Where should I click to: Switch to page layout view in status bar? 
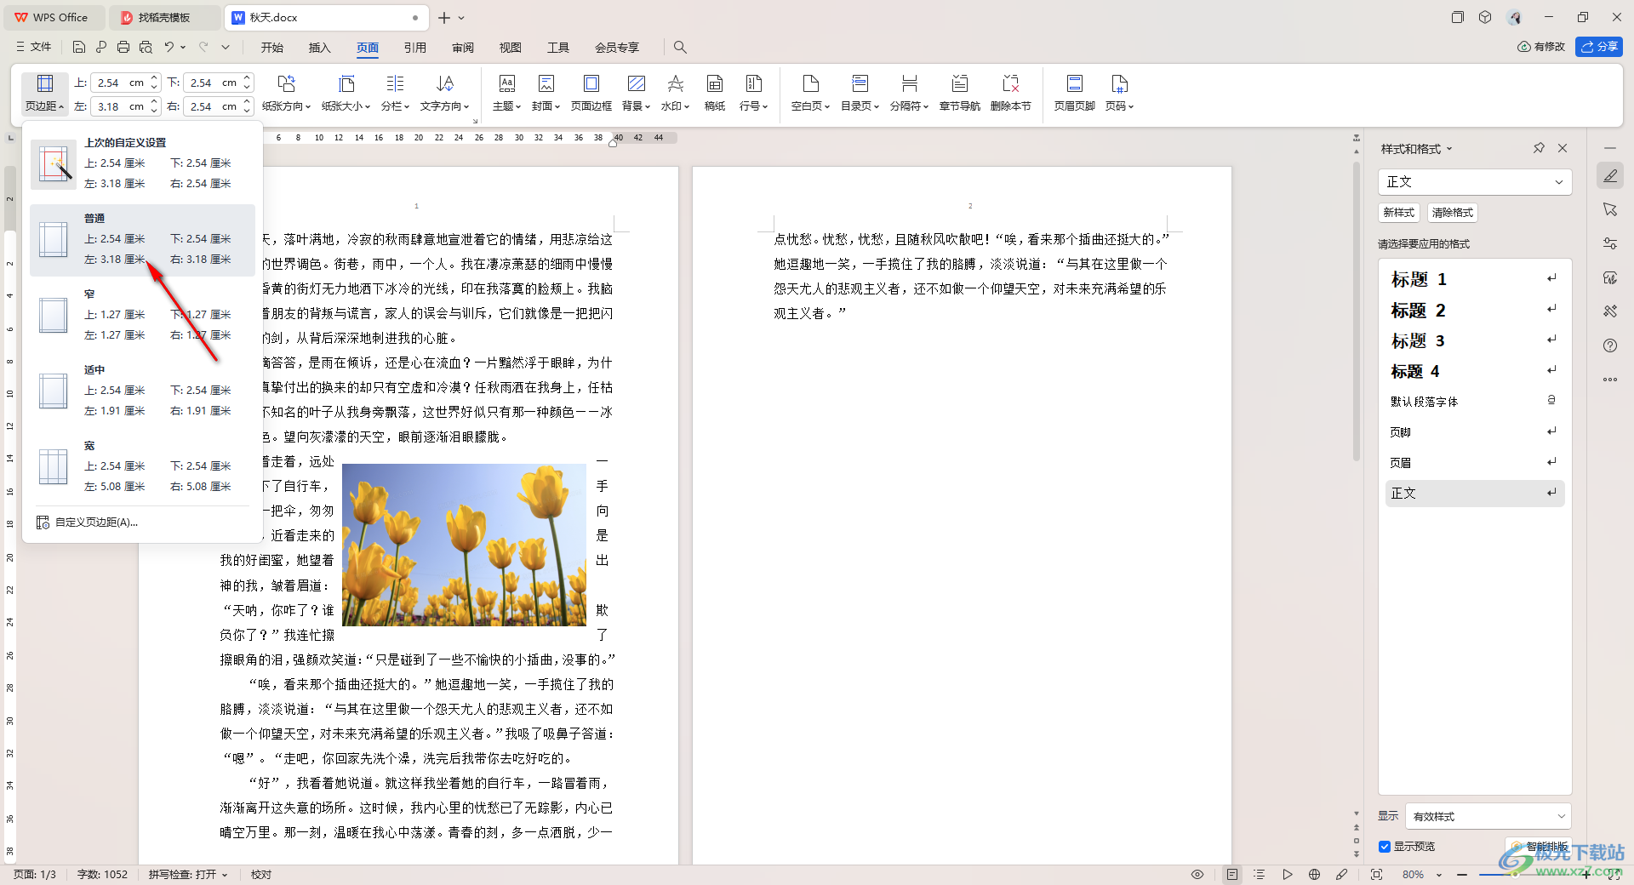(1231, 874)
